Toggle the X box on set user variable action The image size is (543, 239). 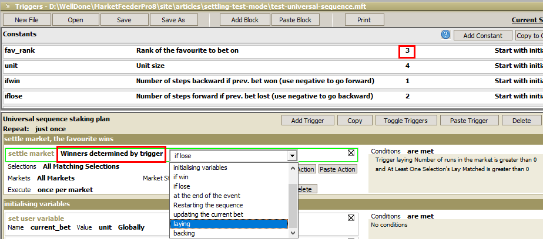click(351, 217)
